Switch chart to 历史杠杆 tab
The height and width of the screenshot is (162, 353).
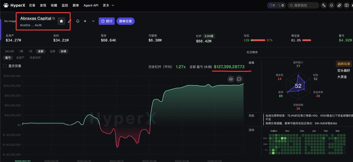coord(35,58)
